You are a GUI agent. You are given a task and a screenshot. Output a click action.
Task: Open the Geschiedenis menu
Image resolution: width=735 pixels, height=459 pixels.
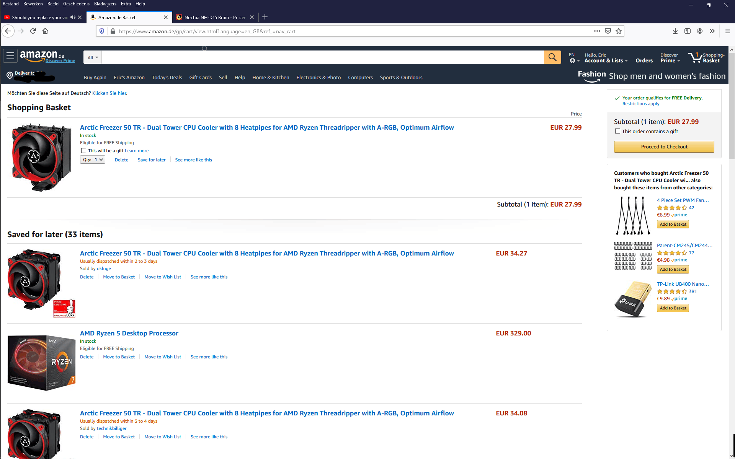76,4
